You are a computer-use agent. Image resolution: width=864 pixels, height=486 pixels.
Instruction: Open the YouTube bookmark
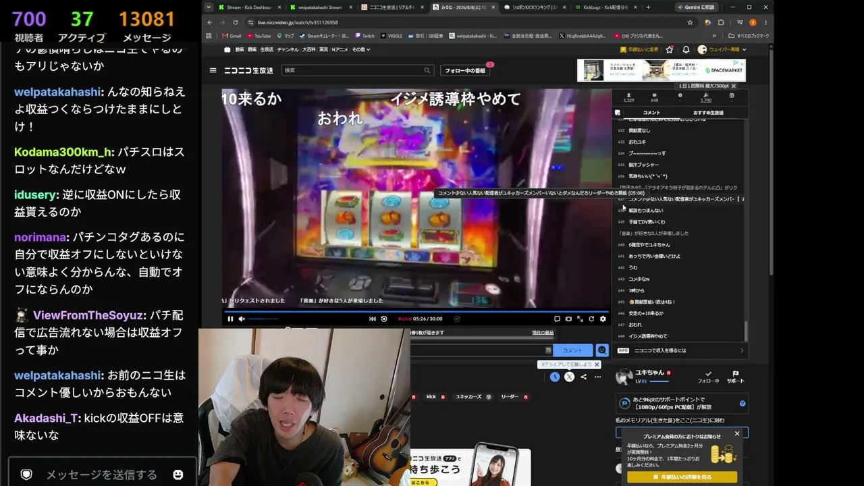[x=259, y=36]
